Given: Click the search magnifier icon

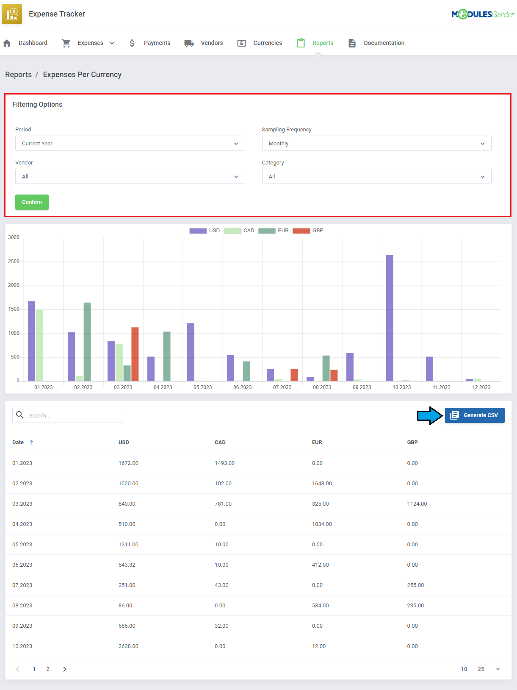Looking at the screenshot, I should (20, 415).
